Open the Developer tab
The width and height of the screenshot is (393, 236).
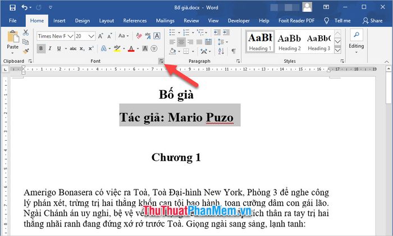(239, 21)
